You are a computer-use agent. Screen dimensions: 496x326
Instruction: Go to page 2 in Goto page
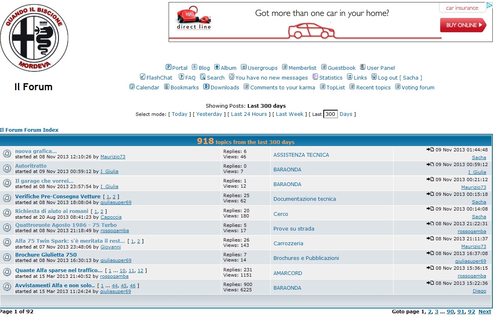click(429, 311)
